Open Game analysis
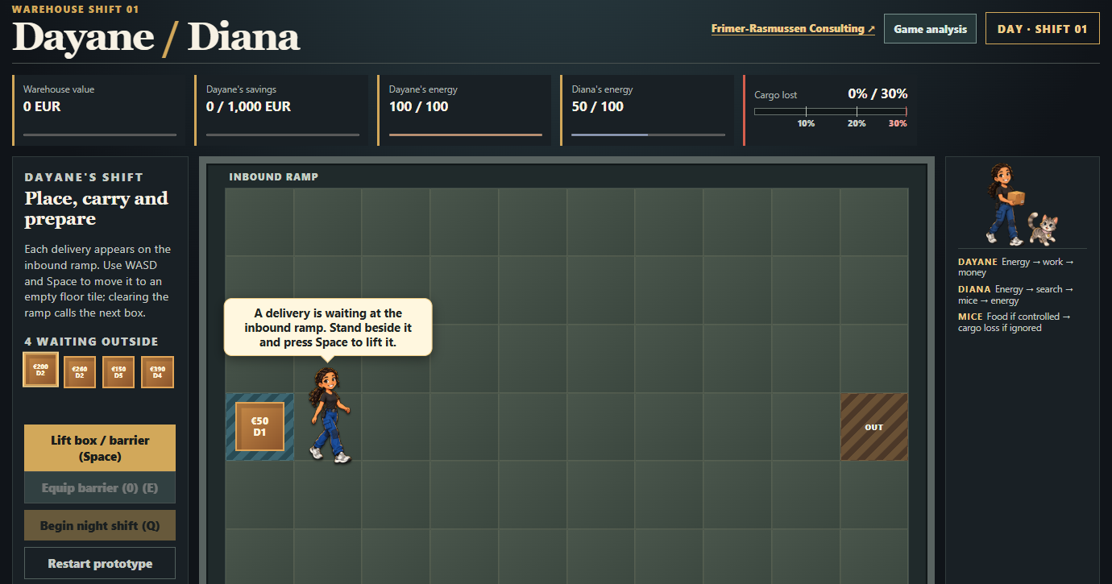The image size is (1112, 584). coord(930,29)
